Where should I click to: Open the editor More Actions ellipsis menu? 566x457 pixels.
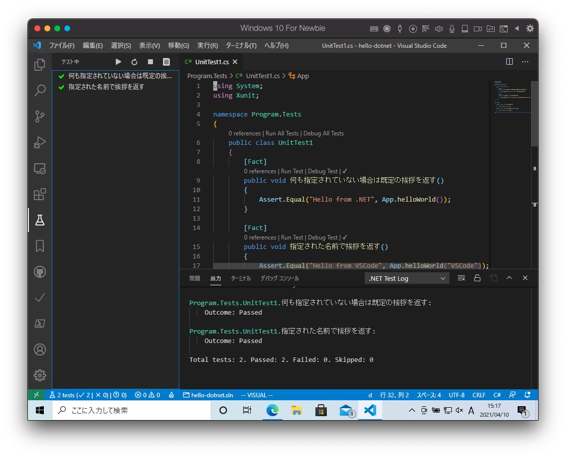pyautogui.click(x=525, y=62)
